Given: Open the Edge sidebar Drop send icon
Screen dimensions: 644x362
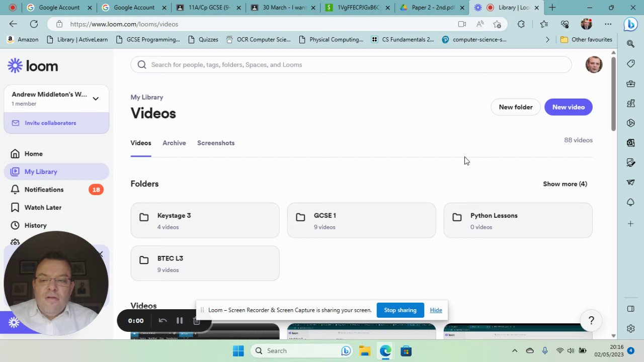Looking at the screenshot, I should (x=630, y=182).
